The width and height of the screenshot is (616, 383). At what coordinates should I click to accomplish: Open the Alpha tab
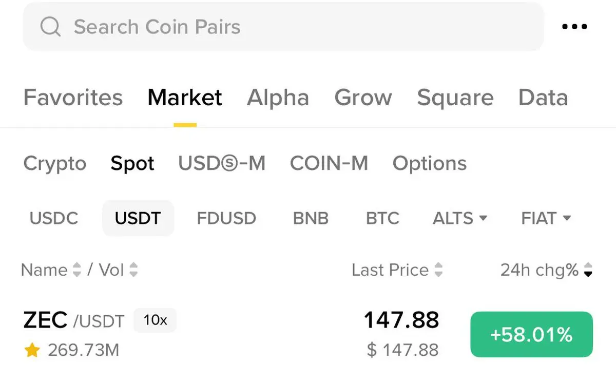pyautogui.click(x=278, y=98)
